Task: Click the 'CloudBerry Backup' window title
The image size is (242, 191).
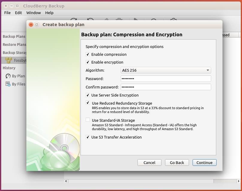Action: [44, 6]
